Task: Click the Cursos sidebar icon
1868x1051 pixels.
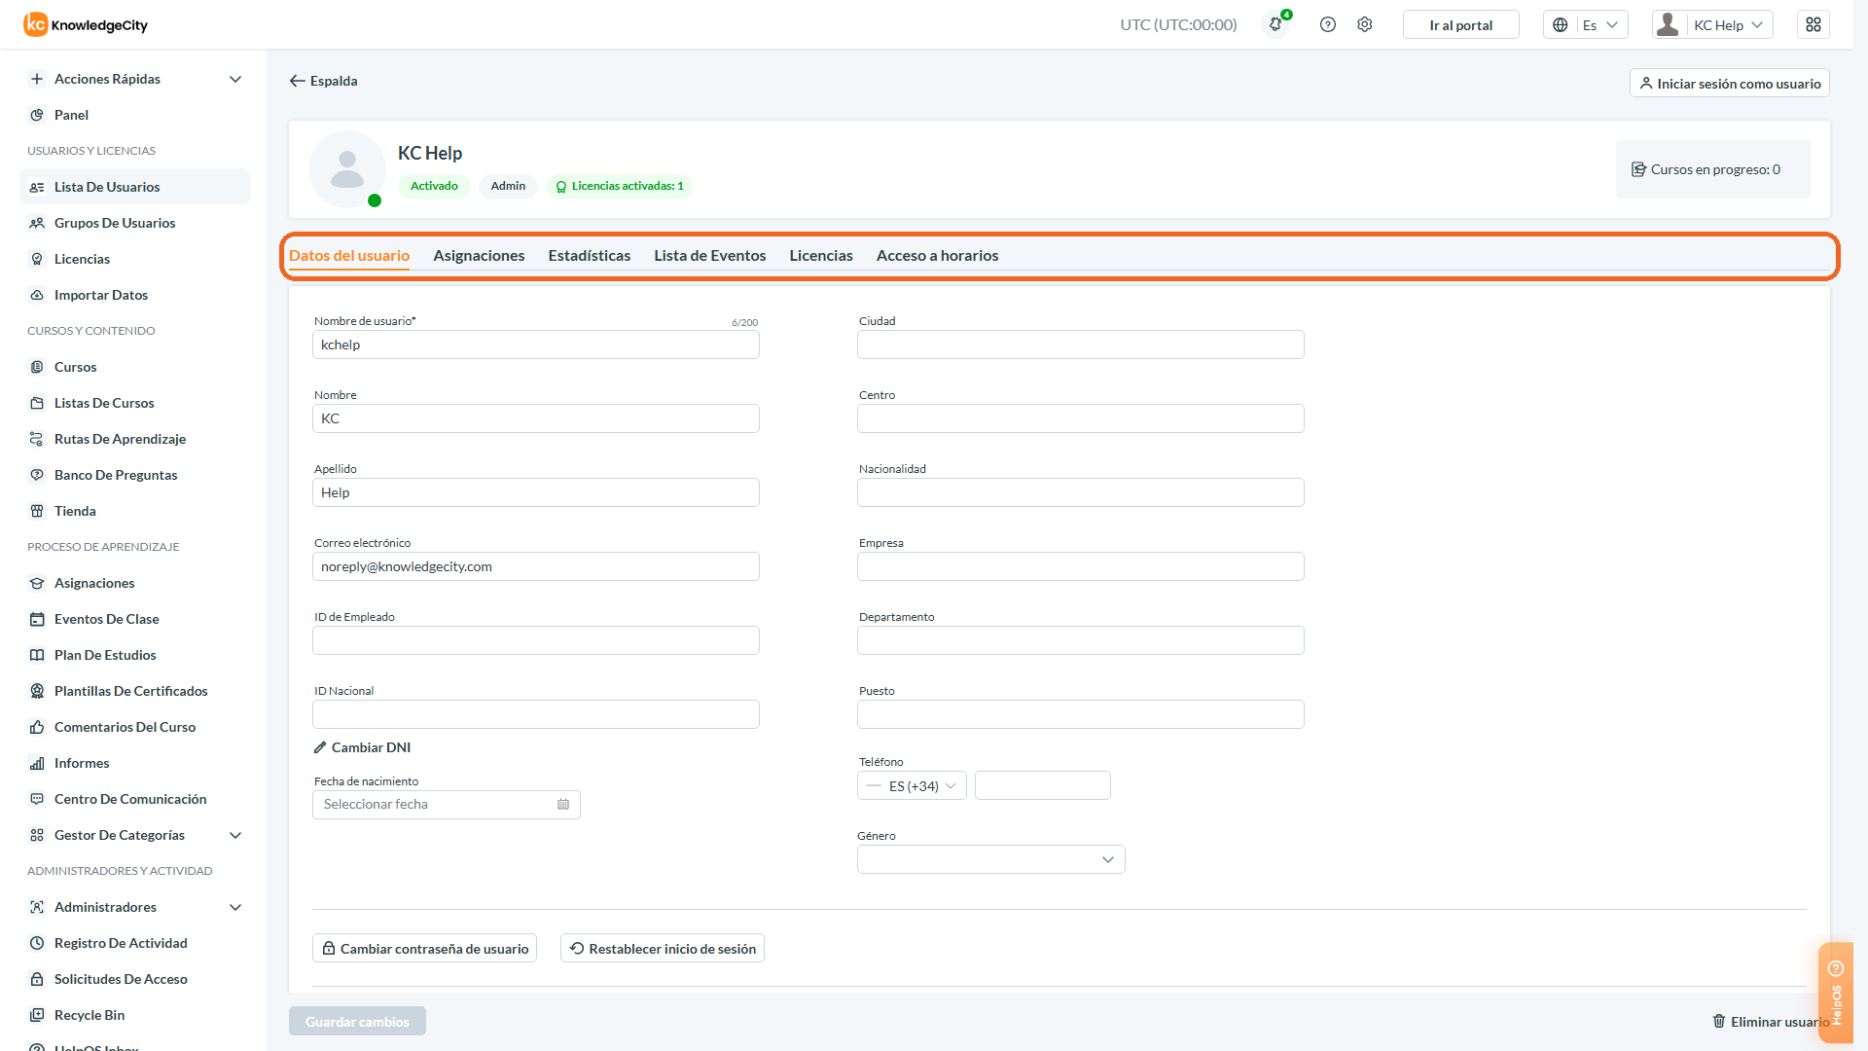Action: coord(37,367)
